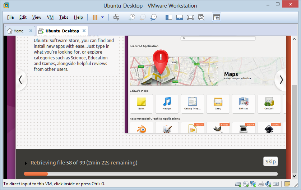Click the Software Store search field

click(x=218, y=38)
